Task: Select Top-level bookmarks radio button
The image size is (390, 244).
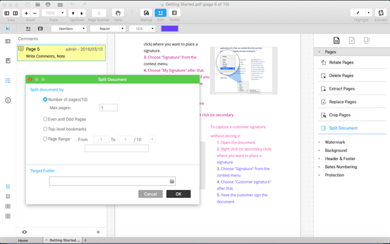Action: [x=45, y=129]
